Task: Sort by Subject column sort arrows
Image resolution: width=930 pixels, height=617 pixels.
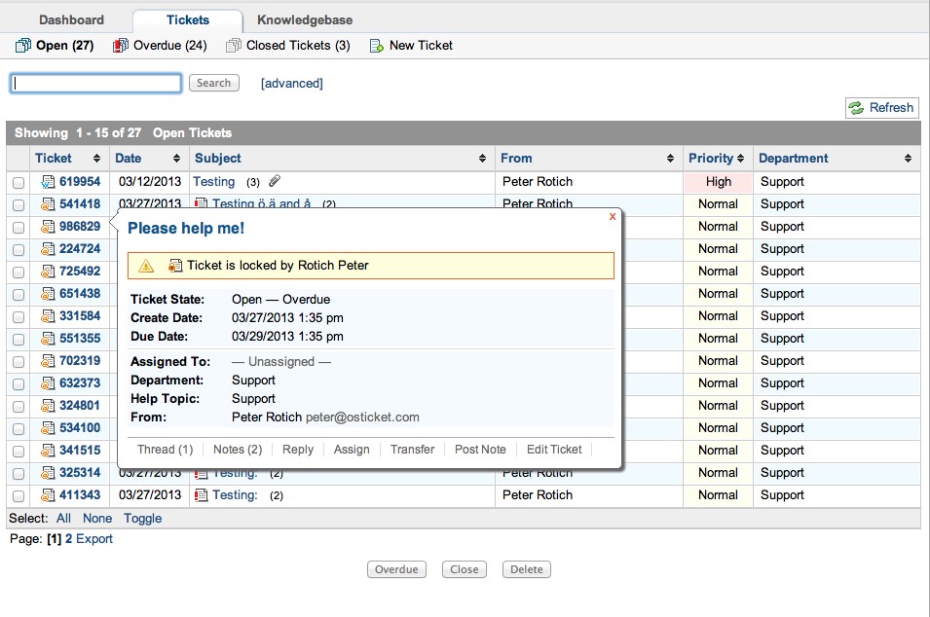Action: [x=483, y=159]
